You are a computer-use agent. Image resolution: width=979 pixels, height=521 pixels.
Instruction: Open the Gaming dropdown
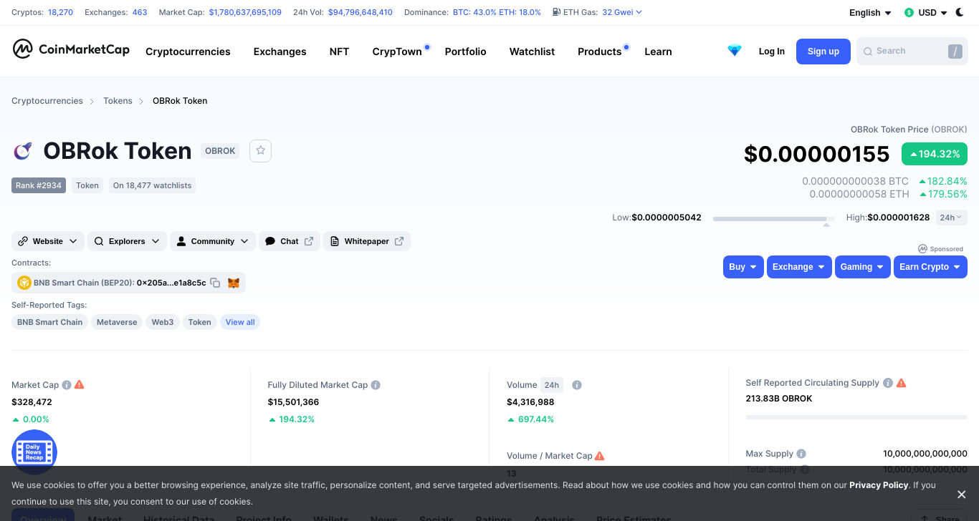[x=863, y=267]
